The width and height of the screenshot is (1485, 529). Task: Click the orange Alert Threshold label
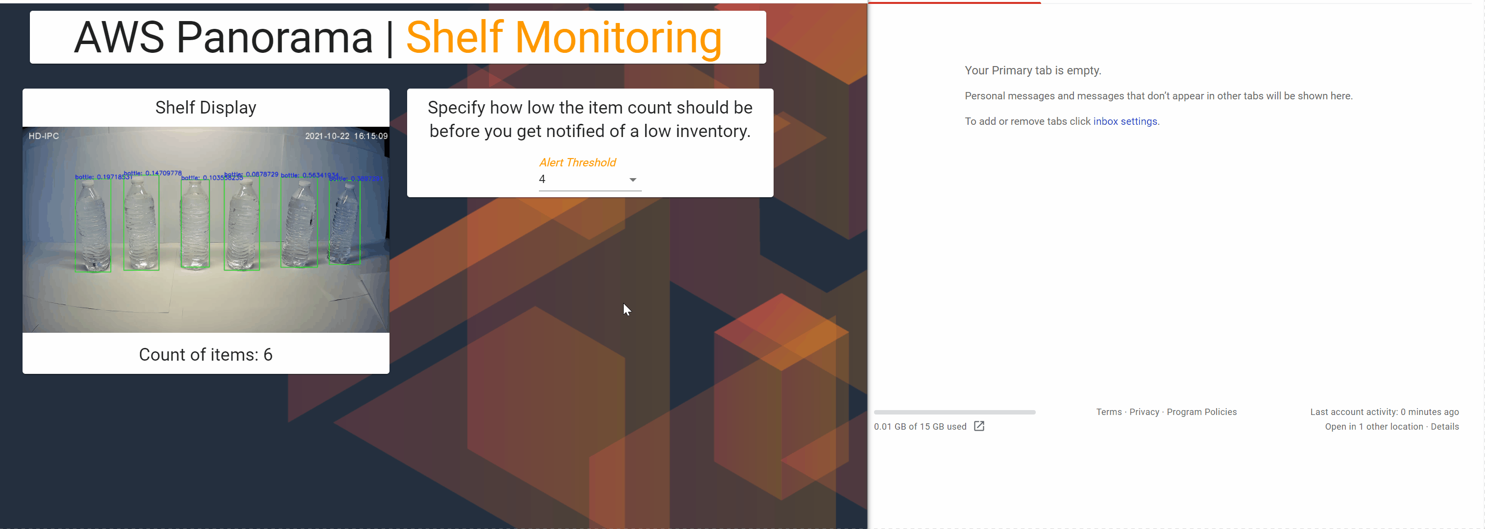click(x=577, y=162)
